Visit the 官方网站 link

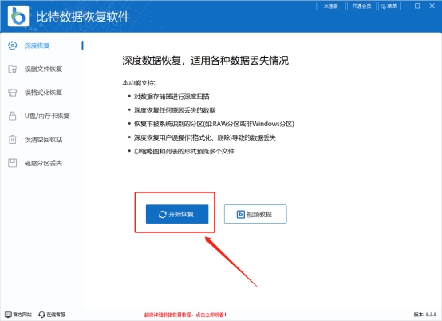tap(18, 315)
